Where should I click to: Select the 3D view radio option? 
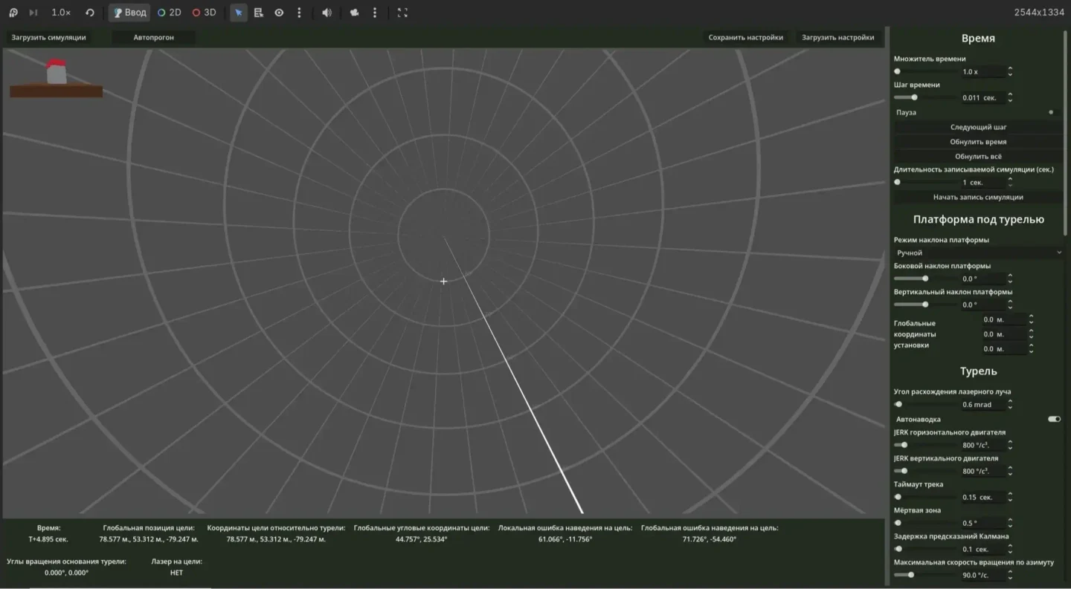(205, 13)
